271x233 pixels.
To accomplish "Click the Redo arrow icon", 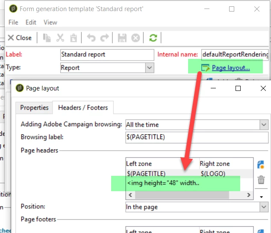I will (104, 38).
